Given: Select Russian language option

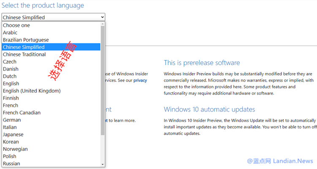Looking at the screenshot, I should (51, 164).
